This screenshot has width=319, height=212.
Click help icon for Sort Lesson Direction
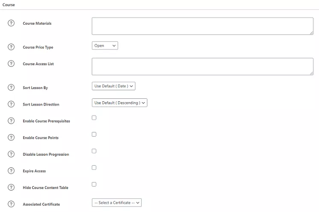click(12, 104)
